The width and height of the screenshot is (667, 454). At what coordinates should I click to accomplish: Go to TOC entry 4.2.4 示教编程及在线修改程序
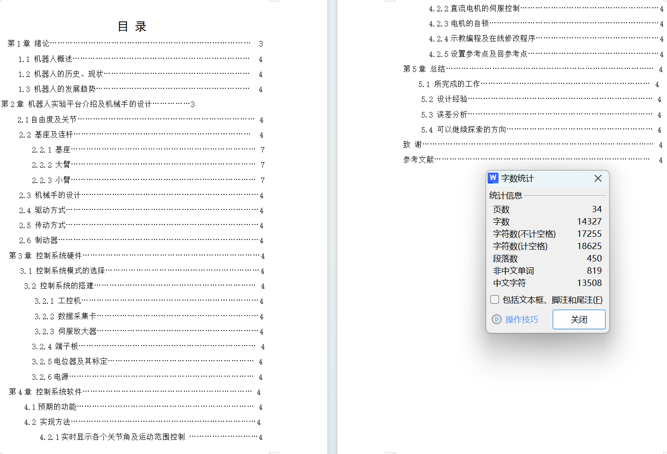click(x=546, y=39)
